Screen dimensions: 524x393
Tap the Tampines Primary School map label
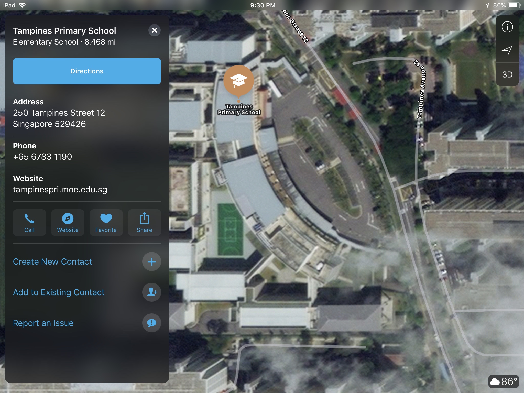click(x=239, y=110)
